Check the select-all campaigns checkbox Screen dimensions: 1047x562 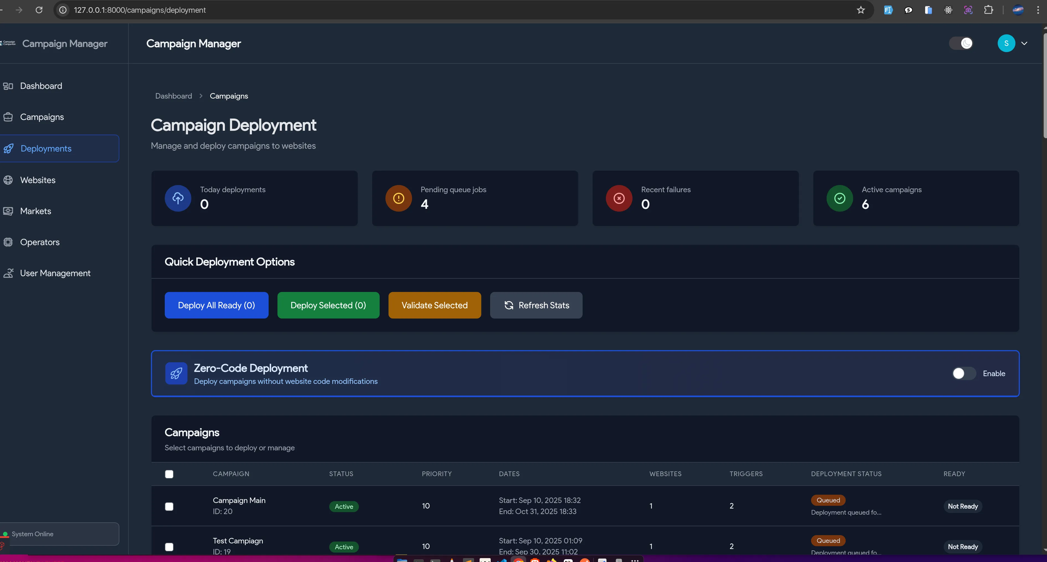pyautogui.click(x=169, y=474)
